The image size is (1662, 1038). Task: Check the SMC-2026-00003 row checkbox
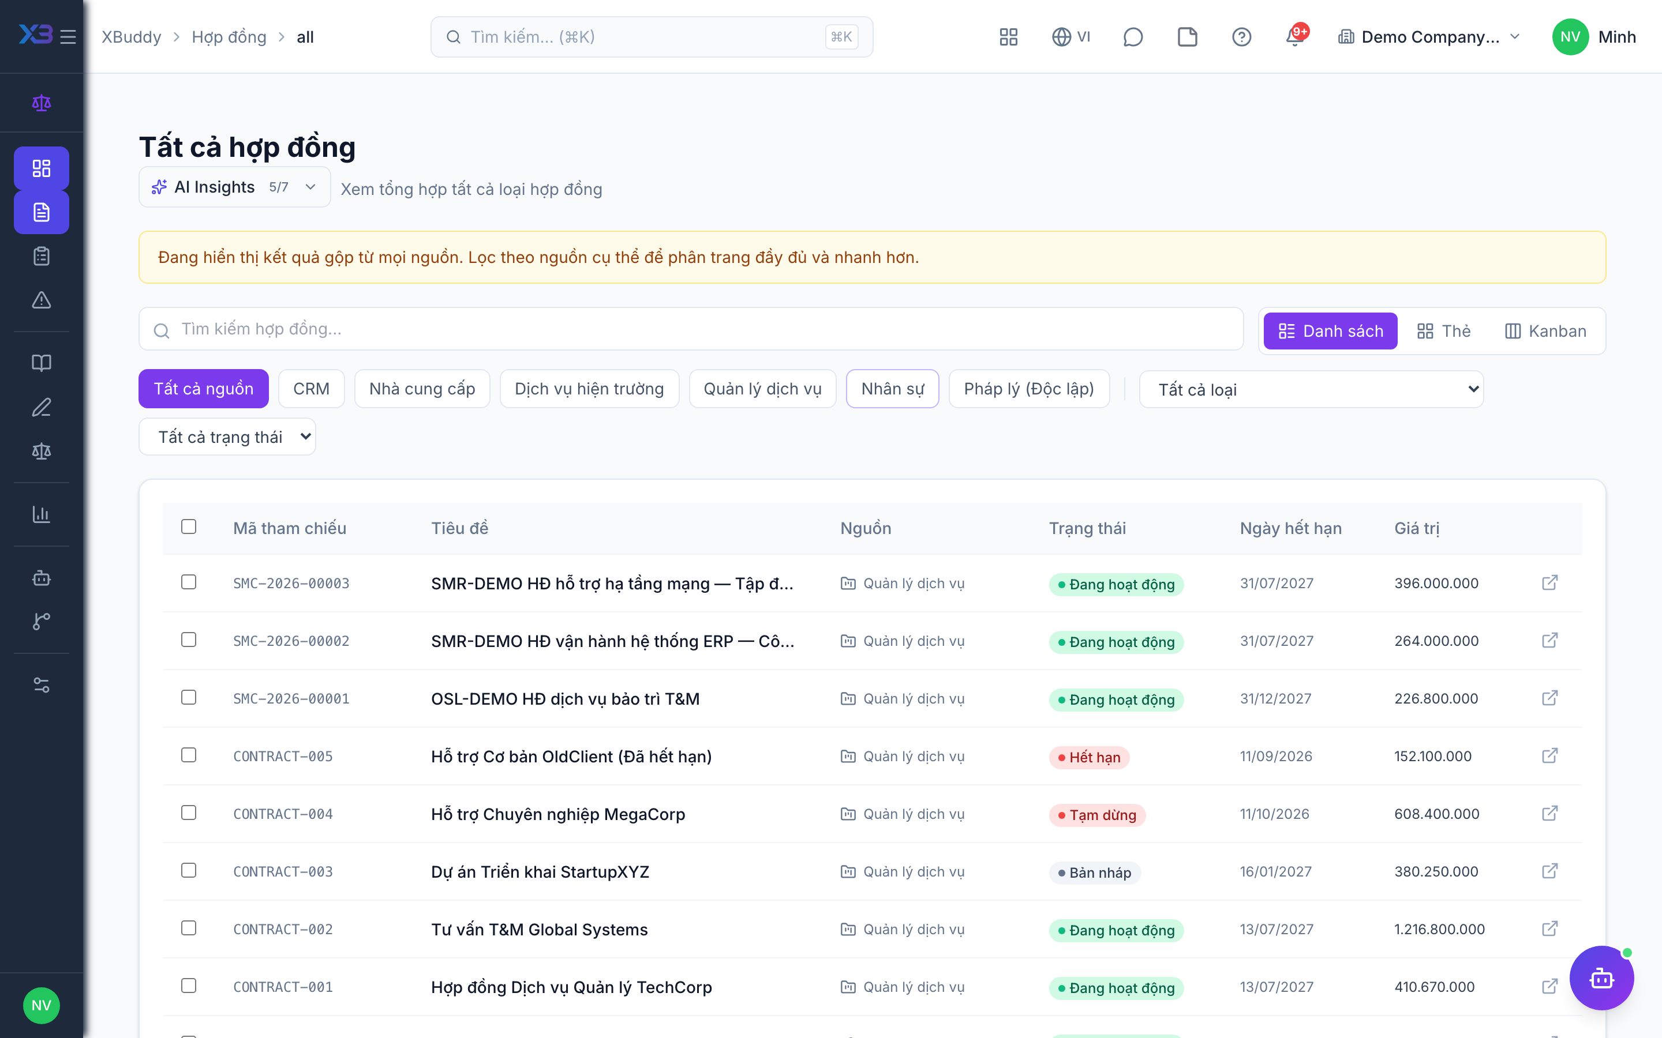pos(189,582)
